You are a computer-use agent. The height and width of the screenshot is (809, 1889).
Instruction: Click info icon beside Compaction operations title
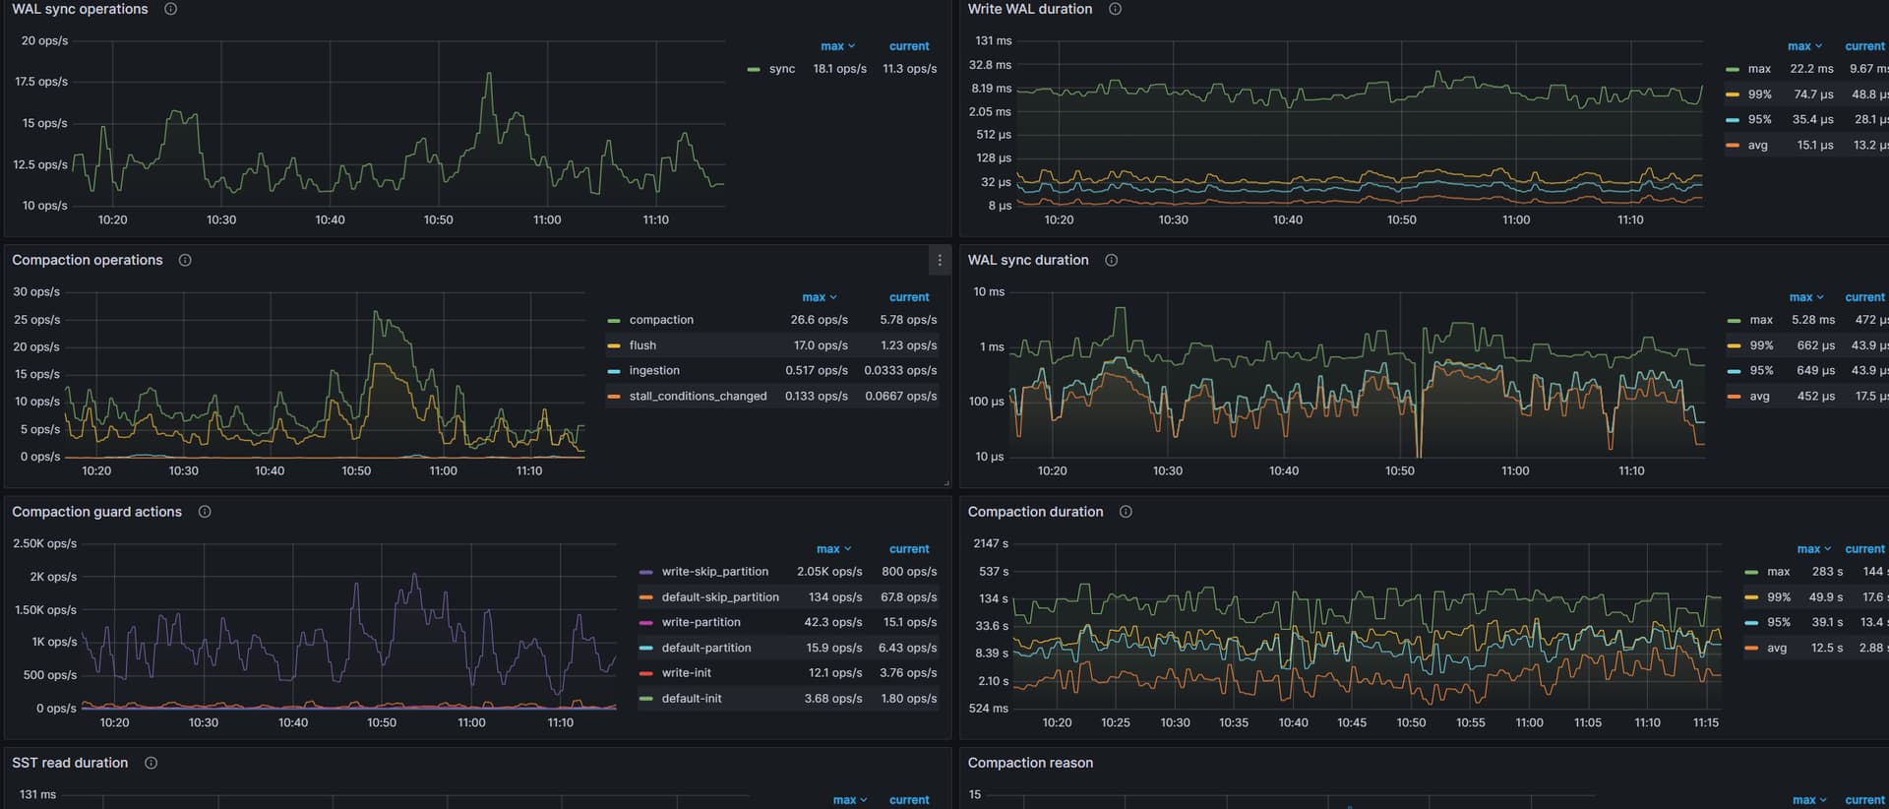click(185, 261)
